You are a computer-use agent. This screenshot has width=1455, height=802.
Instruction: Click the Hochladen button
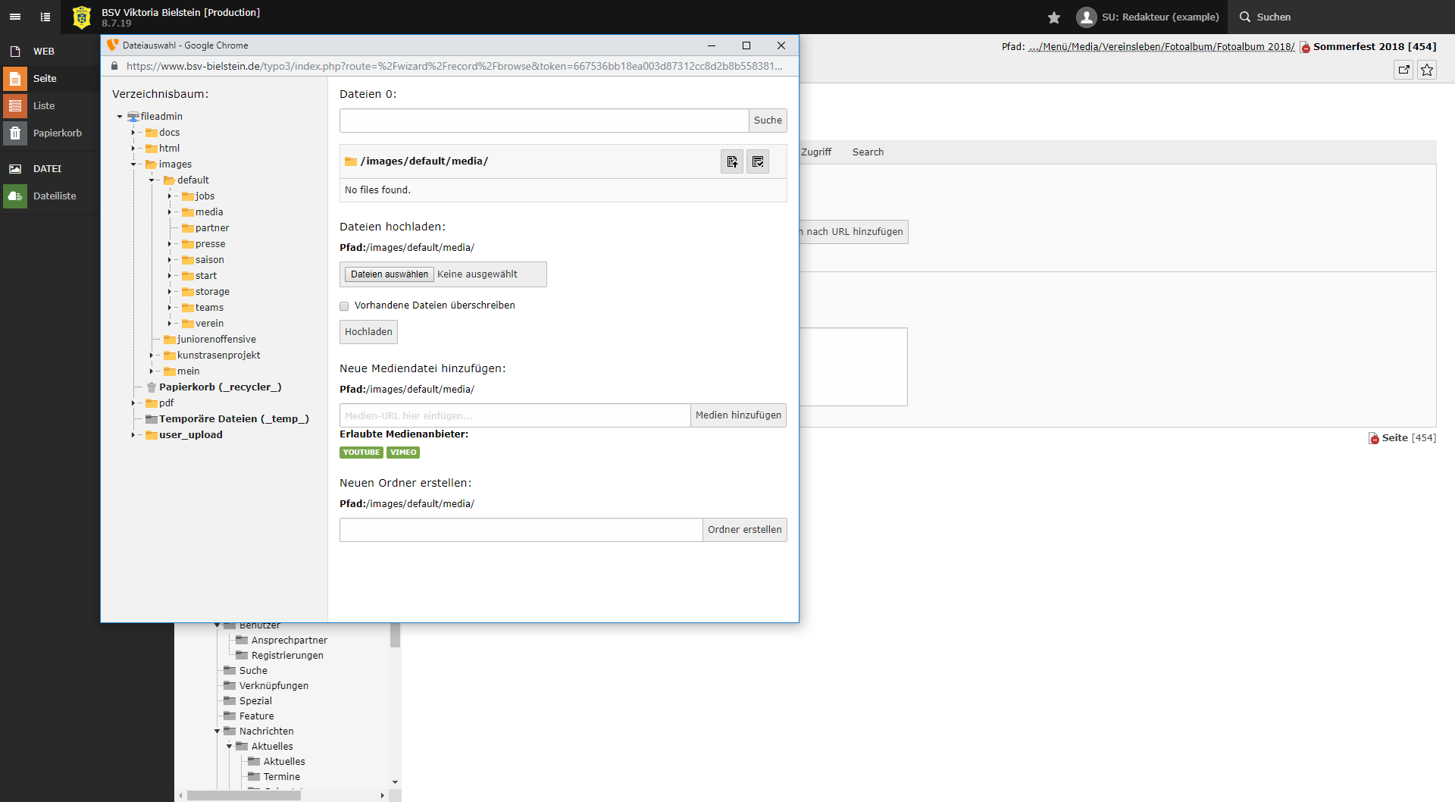pos(368,332)
